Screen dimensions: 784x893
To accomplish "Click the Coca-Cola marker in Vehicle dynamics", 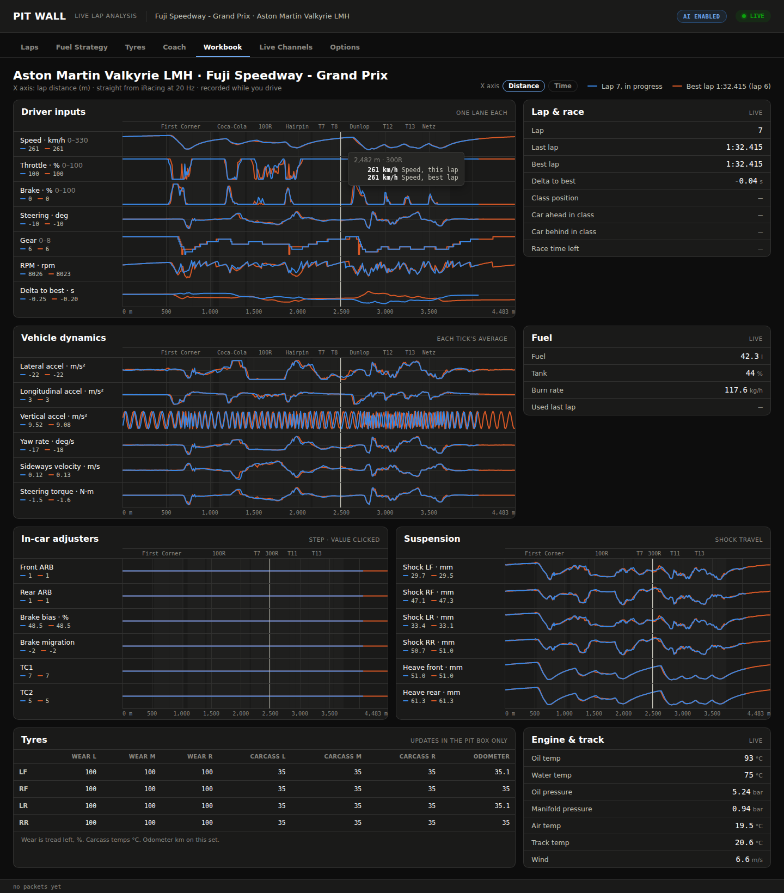I will coord(232,352).
